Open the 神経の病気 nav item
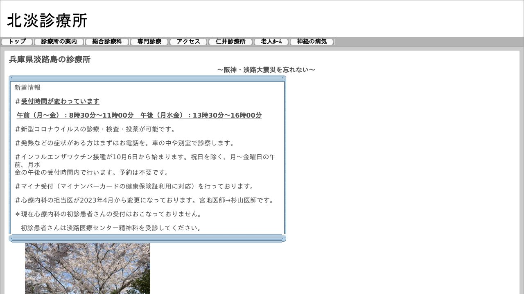524x294 pixels. tap(311, 41)
